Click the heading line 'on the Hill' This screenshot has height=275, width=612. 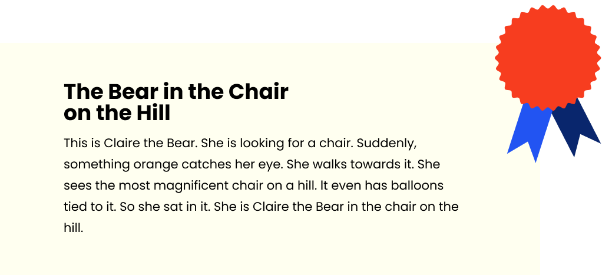click(117, 114)
